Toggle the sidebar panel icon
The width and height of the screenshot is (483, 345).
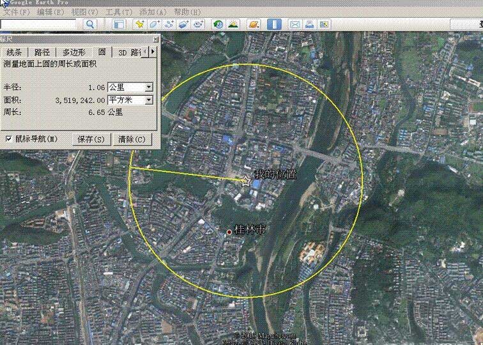point(119,24)
